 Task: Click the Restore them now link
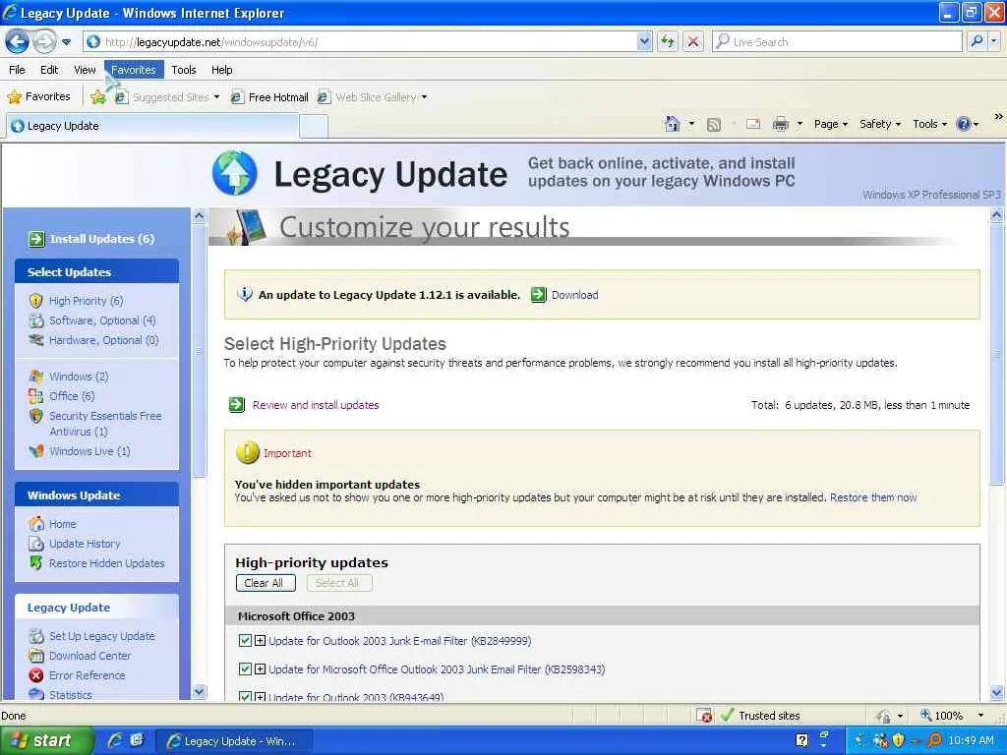tap(873, 497)
